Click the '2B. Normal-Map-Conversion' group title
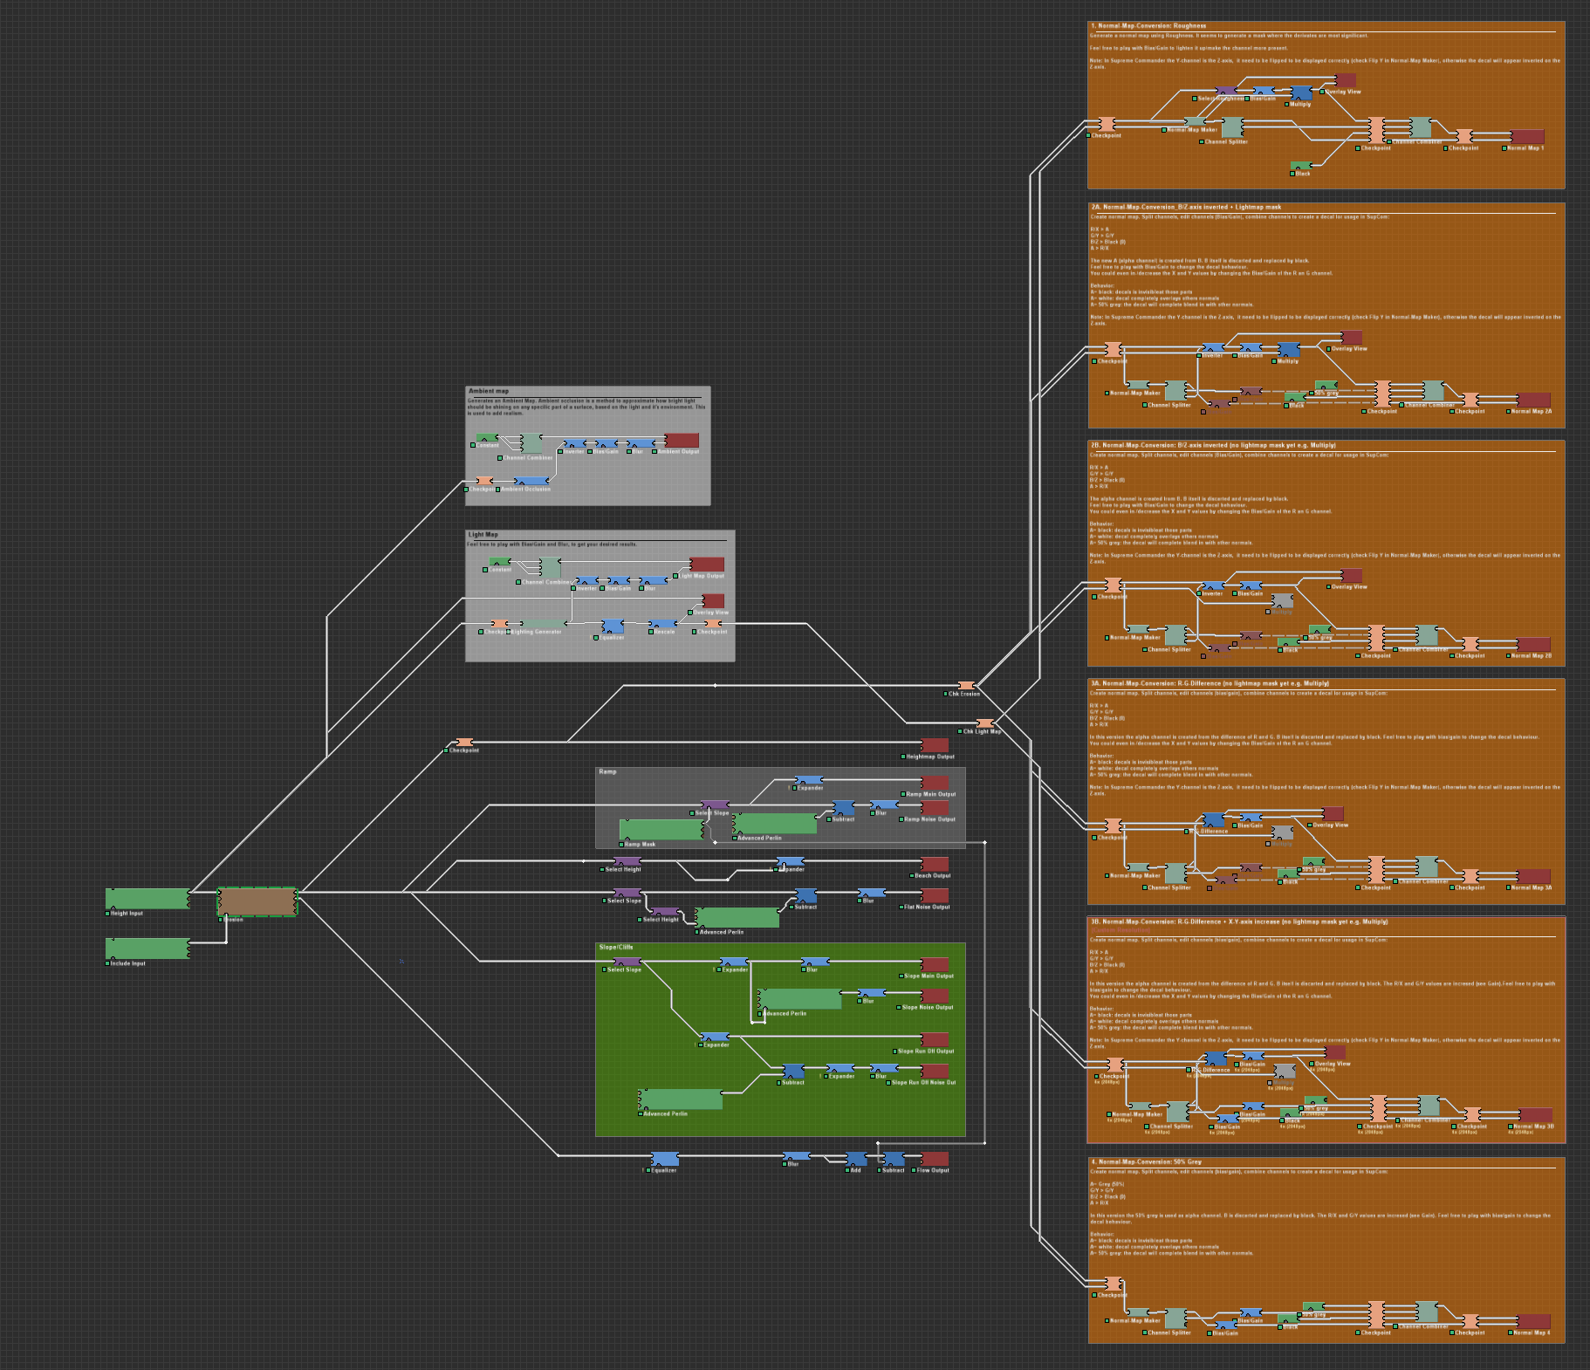 click(1212, 445)
